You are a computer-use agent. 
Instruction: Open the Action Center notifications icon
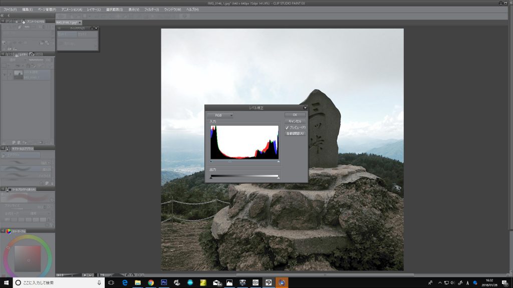[x=505, y=283]
